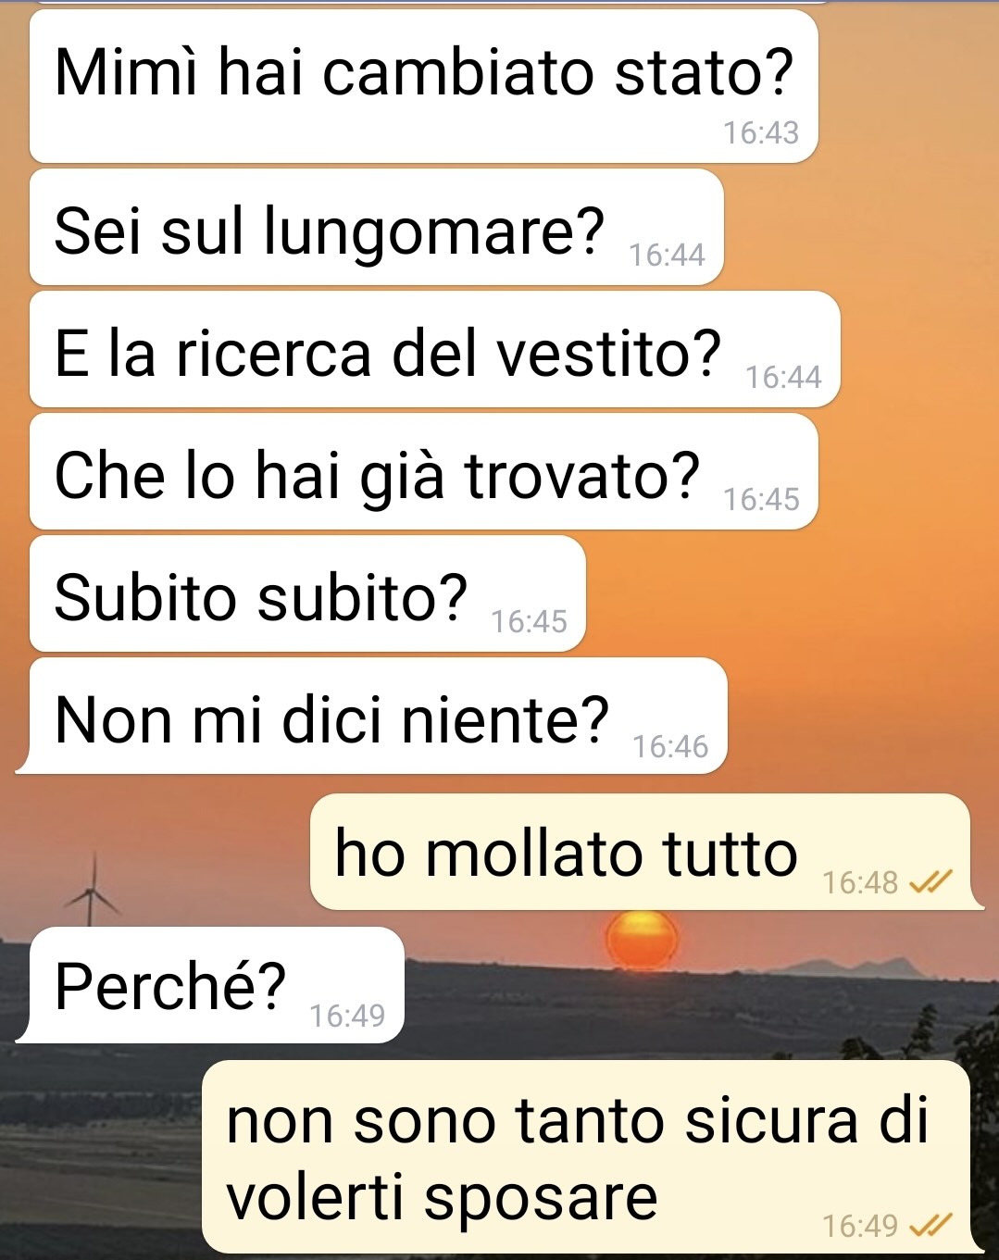Image resolution: width=999 pixels, height=1260 pixels.
Task: Tap the 16:45 timestamp next to "Subito subito?"
Action: click(529, 621)
